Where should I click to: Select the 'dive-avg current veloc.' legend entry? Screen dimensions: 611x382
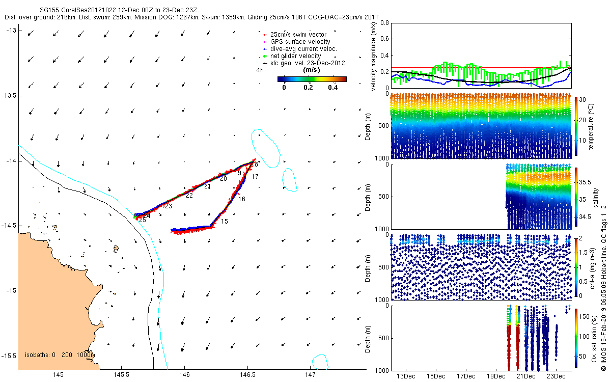point(300,49)
